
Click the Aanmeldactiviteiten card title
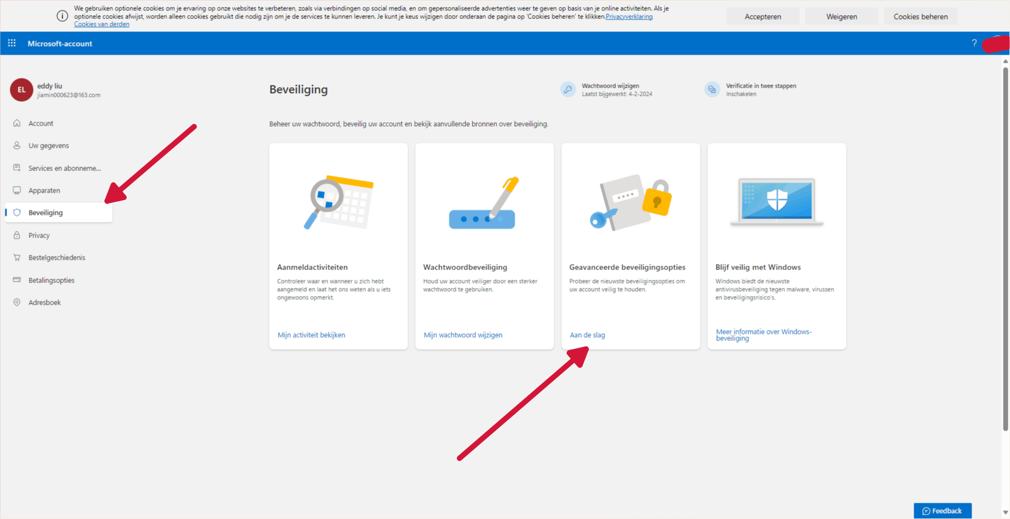312,267
